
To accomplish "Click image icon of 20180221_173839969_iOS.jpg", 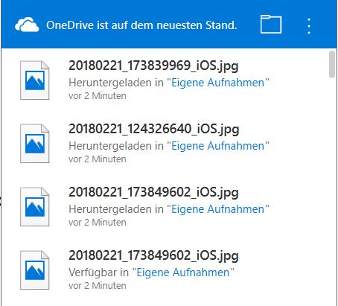I will (35, 80).
